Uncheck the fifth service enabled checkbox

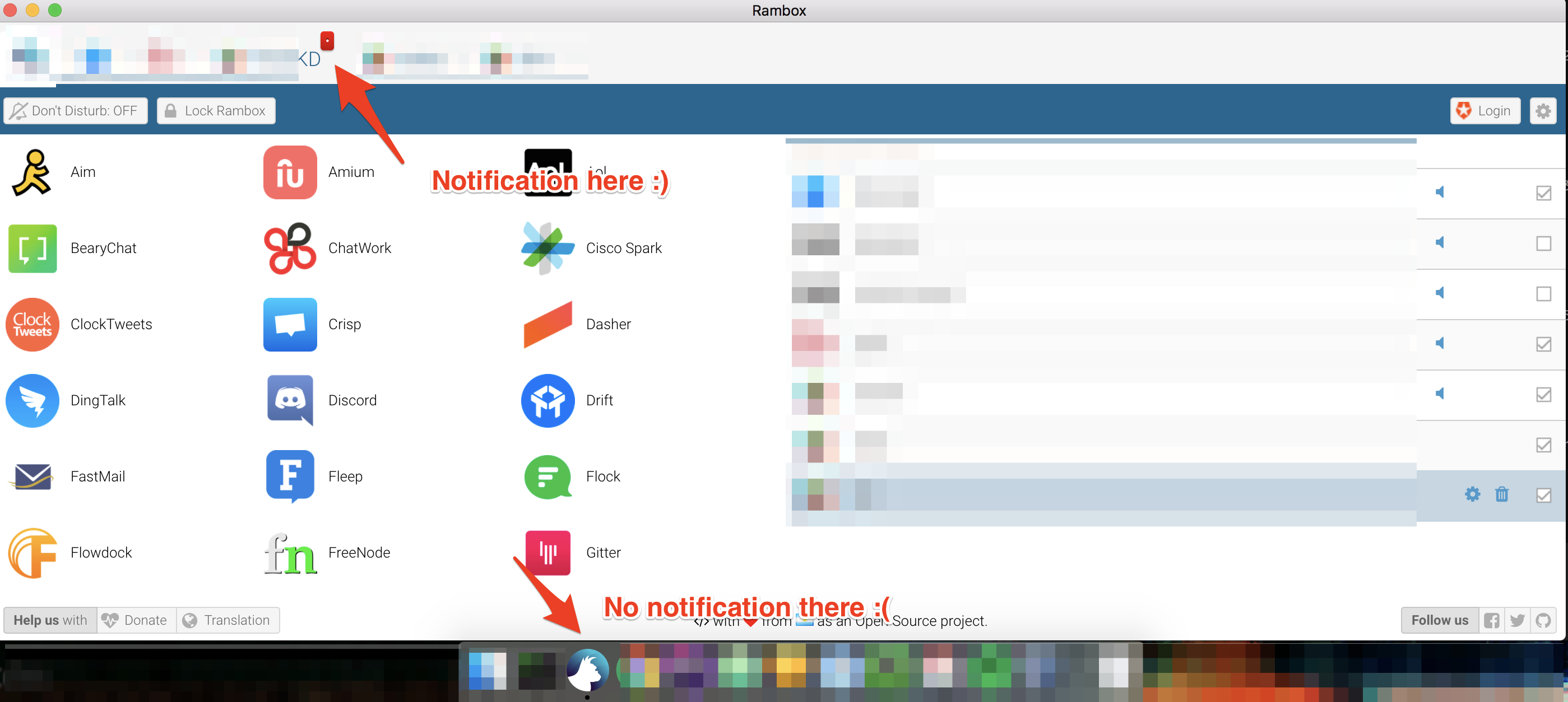(x=1543, y=395)
